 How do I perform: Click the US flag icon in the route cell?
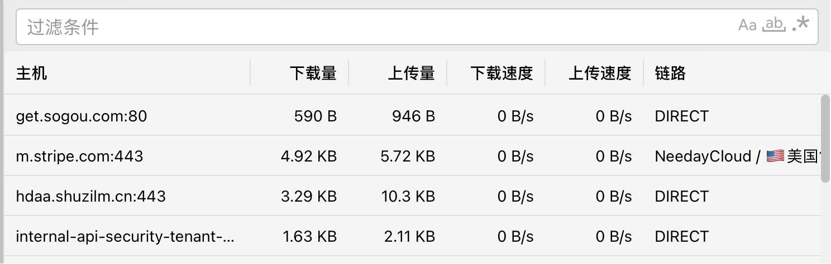(x=775, y=157)
